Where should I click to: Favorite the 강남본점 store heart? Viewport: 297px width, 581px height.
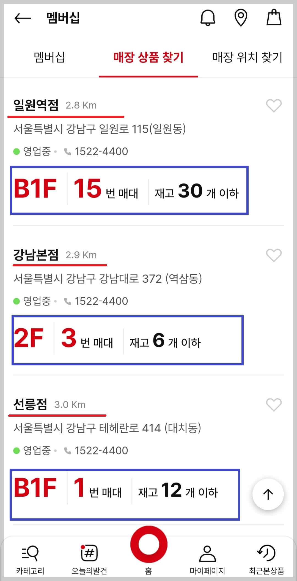[274, 256]
